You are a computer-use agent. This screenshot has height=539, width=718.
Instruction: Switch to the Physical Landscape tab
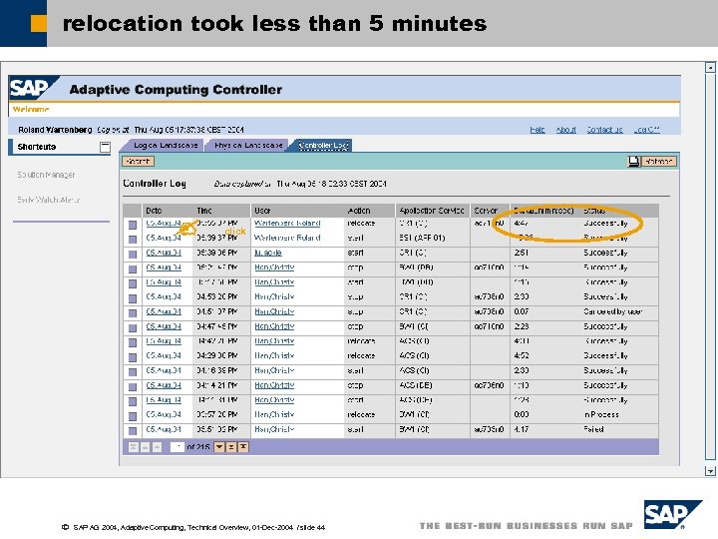pos(247,146)
